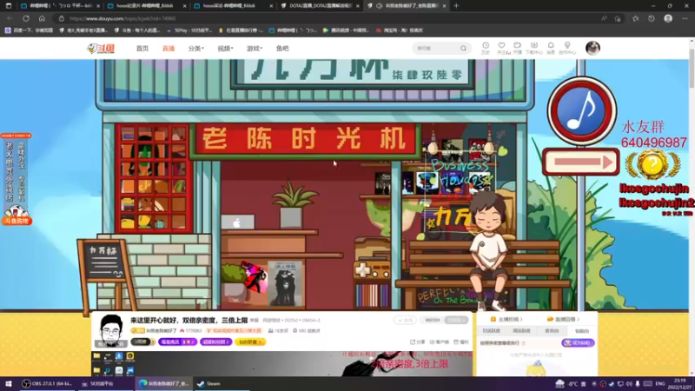Click the 斗鱼购物 side banner
The width and height of the screenshot is (695, 391).
[x=17, y=221]
